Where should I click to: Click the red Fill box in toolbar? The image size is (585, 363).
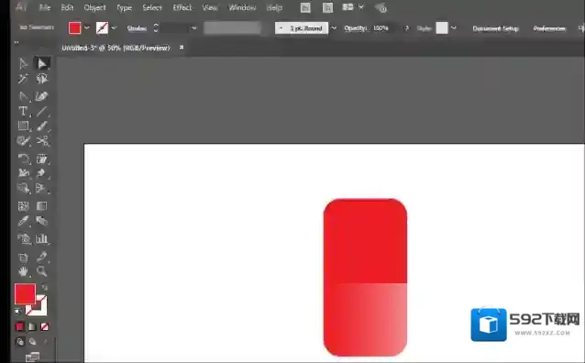(25, 293)
